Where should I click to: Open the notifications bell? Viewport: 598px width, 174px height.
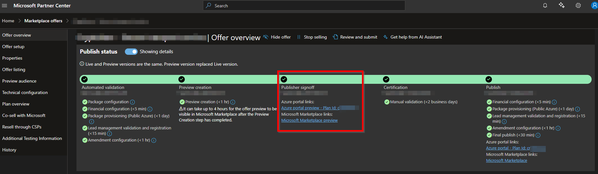pos(545,5)
